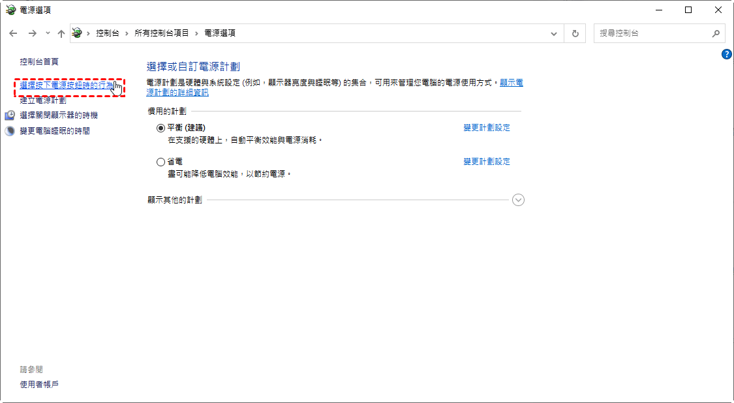Refresh the current control panel view
The width and height of the screenshot is (734, 403).
point(575,34)
